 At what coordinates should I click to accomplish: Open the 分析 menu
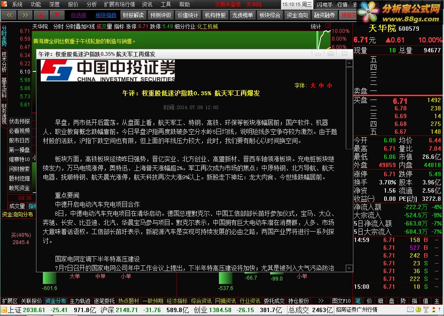[x=91, y=4]
